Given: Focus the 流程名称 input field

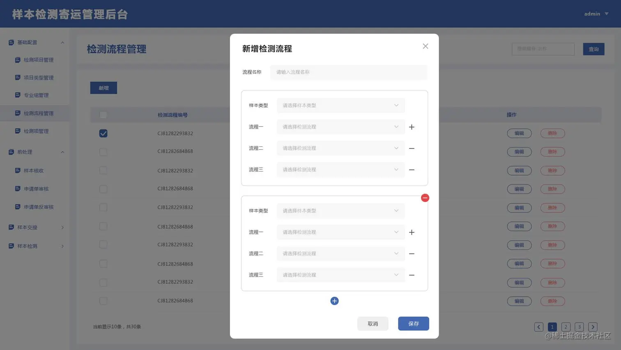Looking at the screenshot, I should tap(348, 72).
